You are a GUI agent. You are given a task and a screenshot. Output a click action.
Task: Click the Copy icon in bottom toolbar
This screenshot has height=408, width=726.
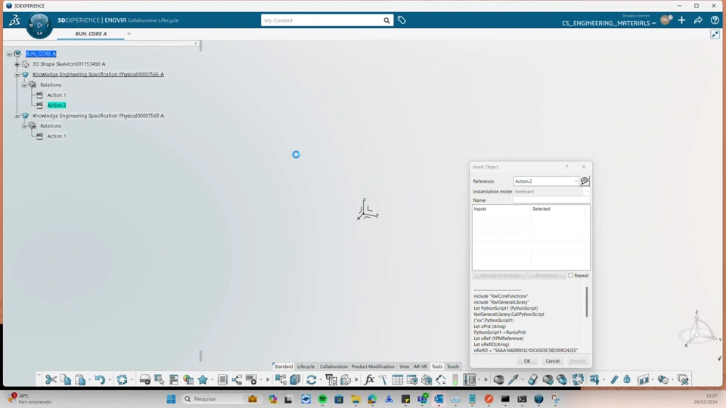click(66, 380)
